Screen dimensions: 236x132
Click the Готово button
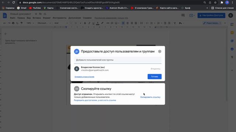[155, 77]
